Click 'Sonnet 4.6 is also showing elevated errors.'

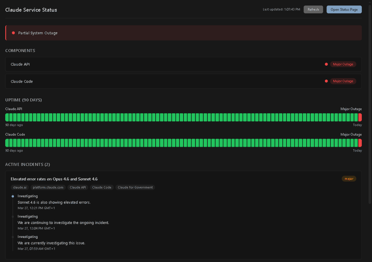click(54, 202)
